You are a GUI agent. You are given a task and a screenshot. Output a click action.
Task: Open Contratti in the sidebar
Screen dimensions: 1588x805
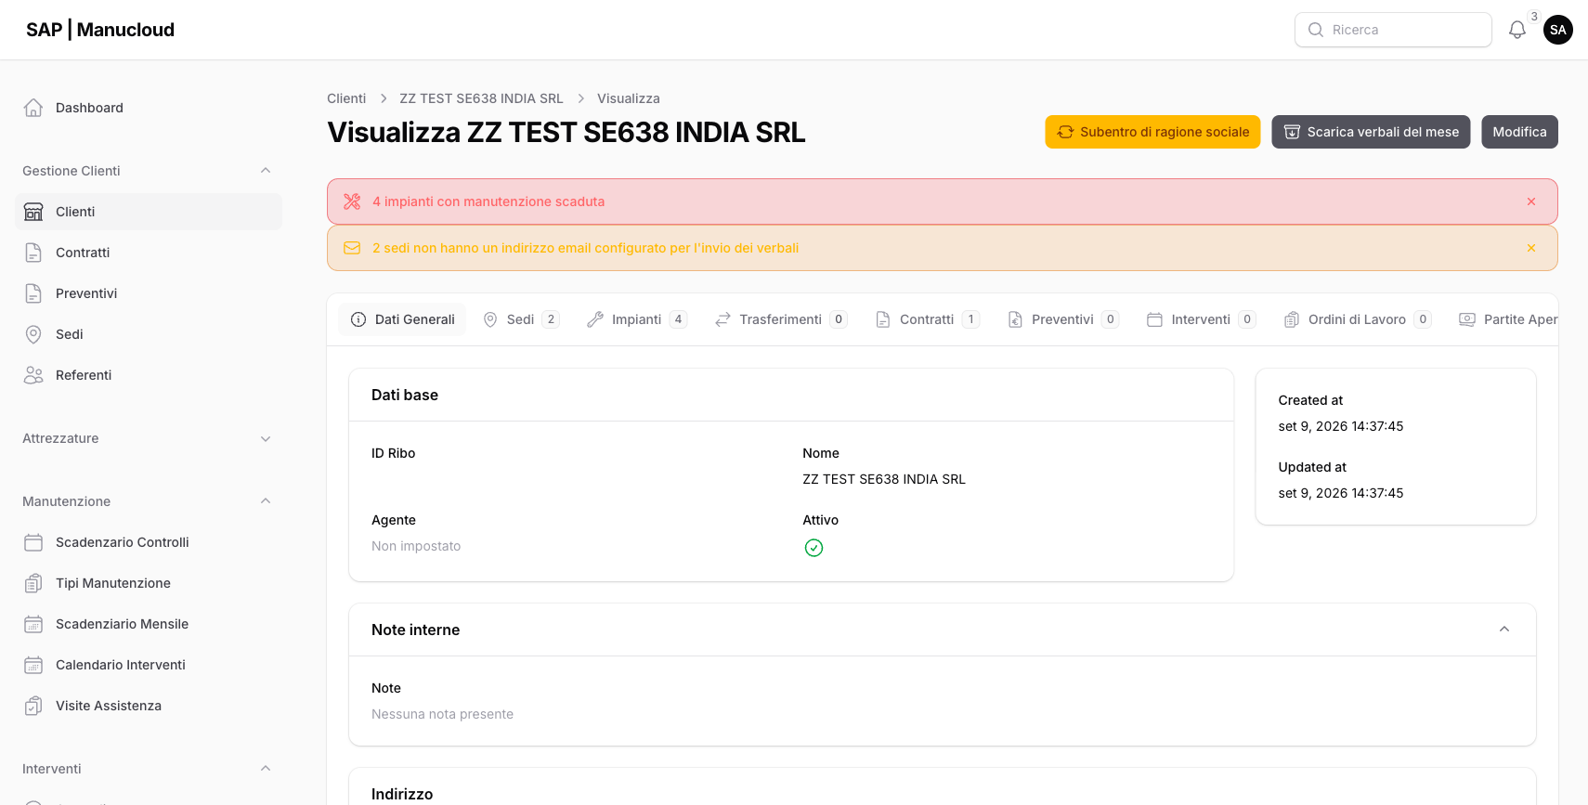(149, 253)
